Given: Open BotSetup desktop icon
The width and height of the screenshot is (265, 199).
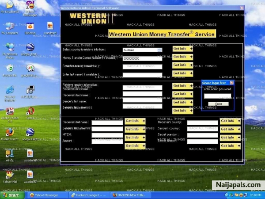Looking at the screenshot, I should [30, 28].
